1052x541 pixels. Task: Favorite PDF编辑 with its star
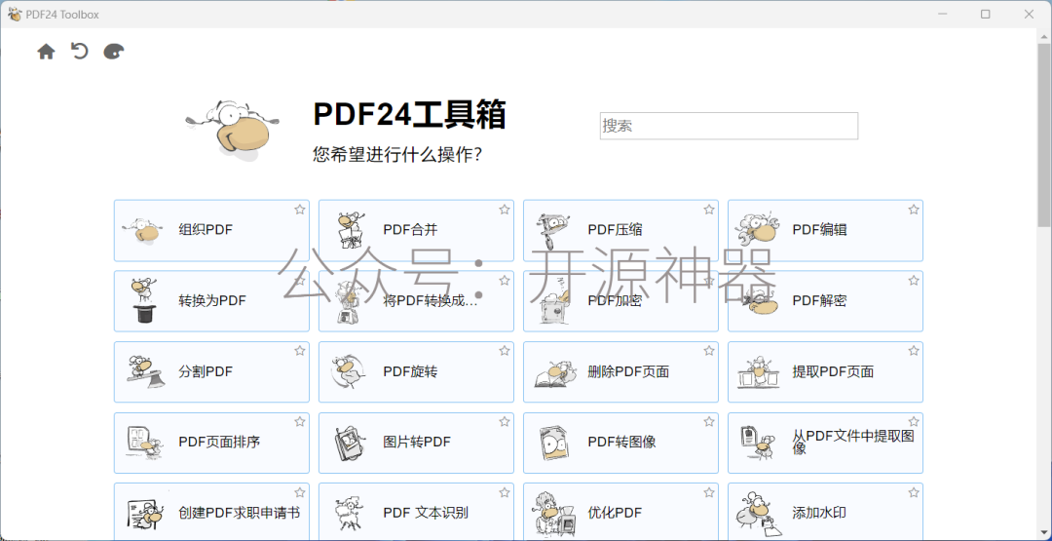click(x=914, y=210)
